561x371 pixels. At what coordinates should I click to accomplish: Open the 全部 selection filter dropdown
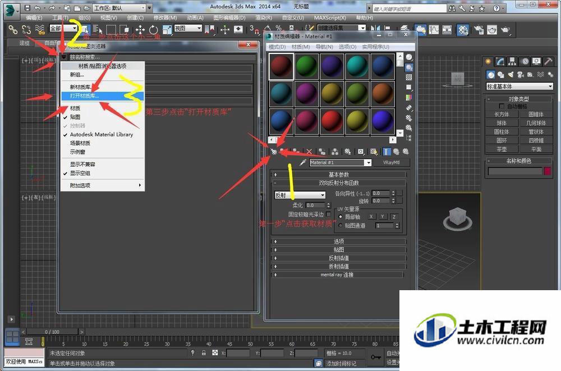click(64, 28)
